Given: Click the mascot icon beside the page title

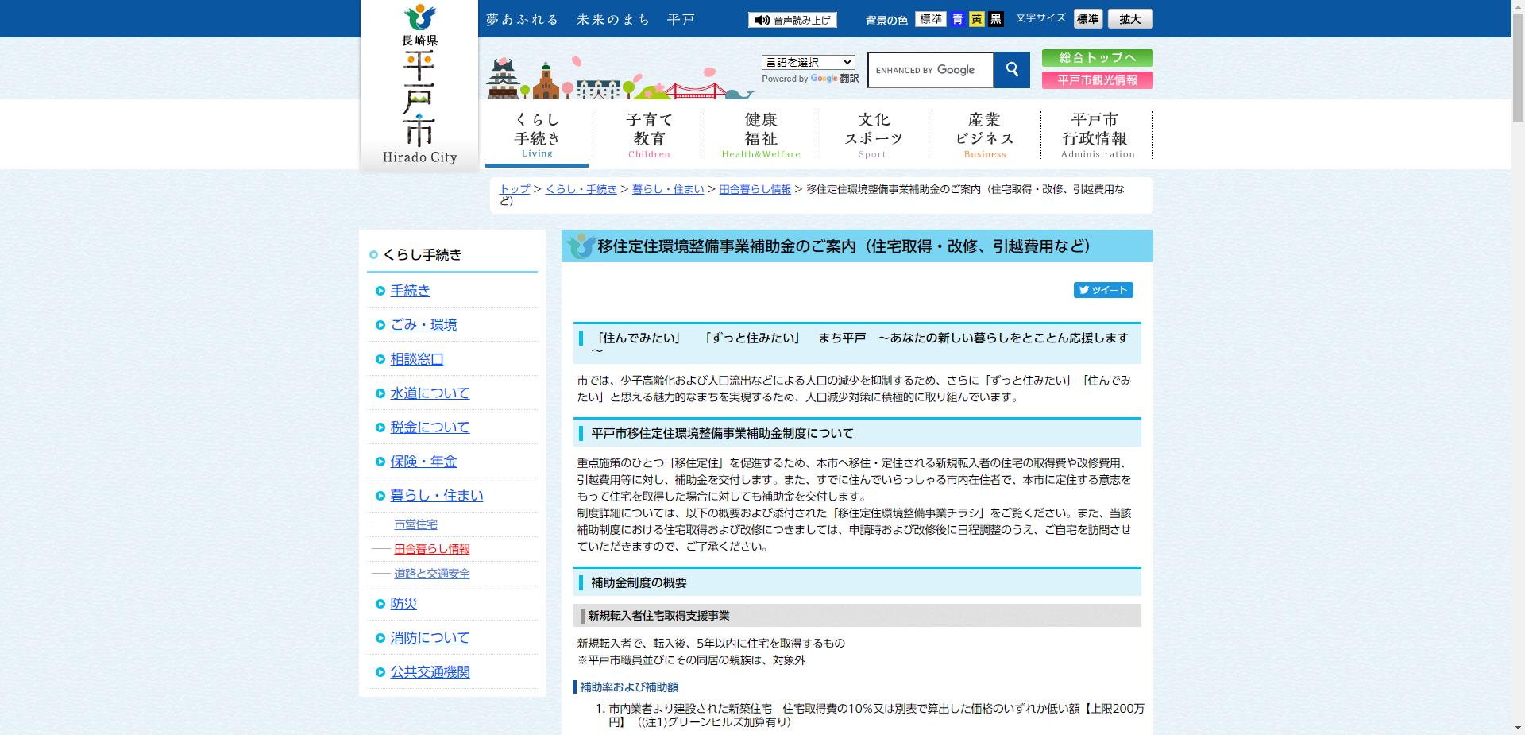Looking at the screenshot, I should [579, 246].
